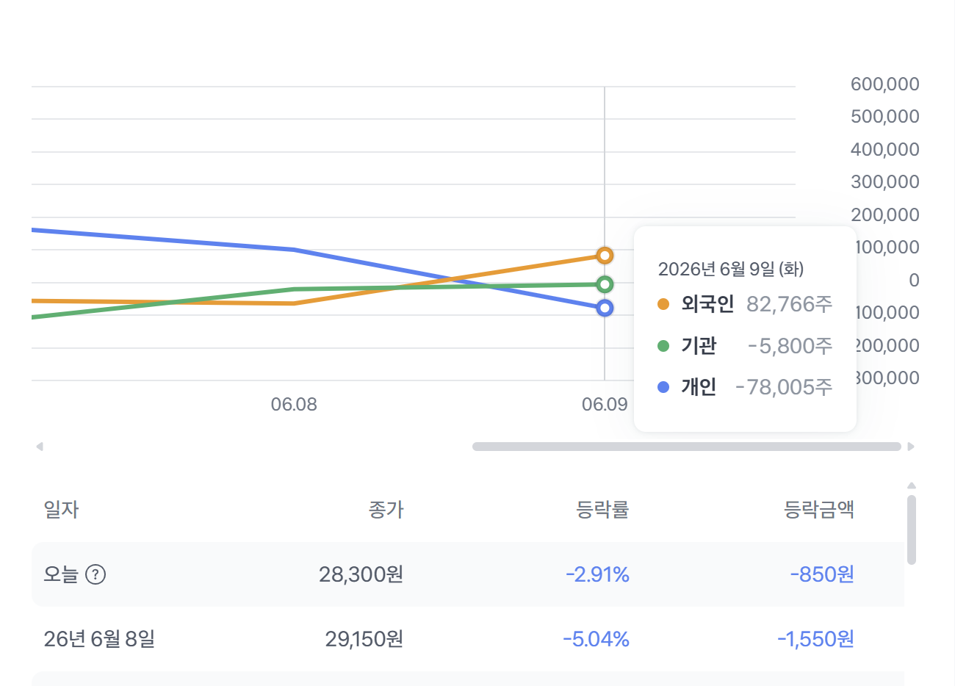Viewport: 955px width, 686px height.
Task: Click the 종가 column header
Action: 386,510
